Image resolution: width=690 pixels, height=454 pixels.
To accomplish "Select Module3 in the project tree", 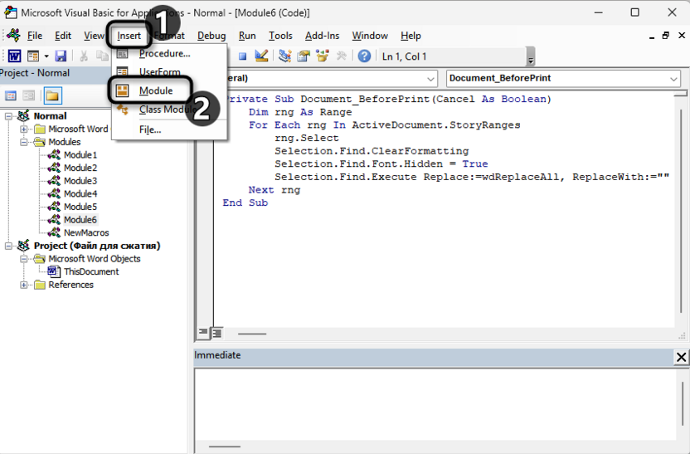I will click(x=80, y=181).
